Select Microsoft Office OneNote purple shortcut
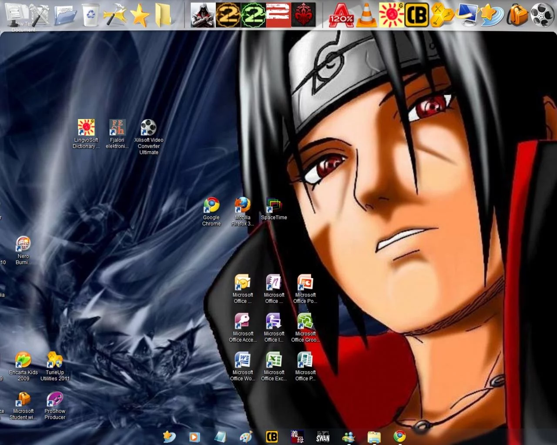 pos(274,289)
